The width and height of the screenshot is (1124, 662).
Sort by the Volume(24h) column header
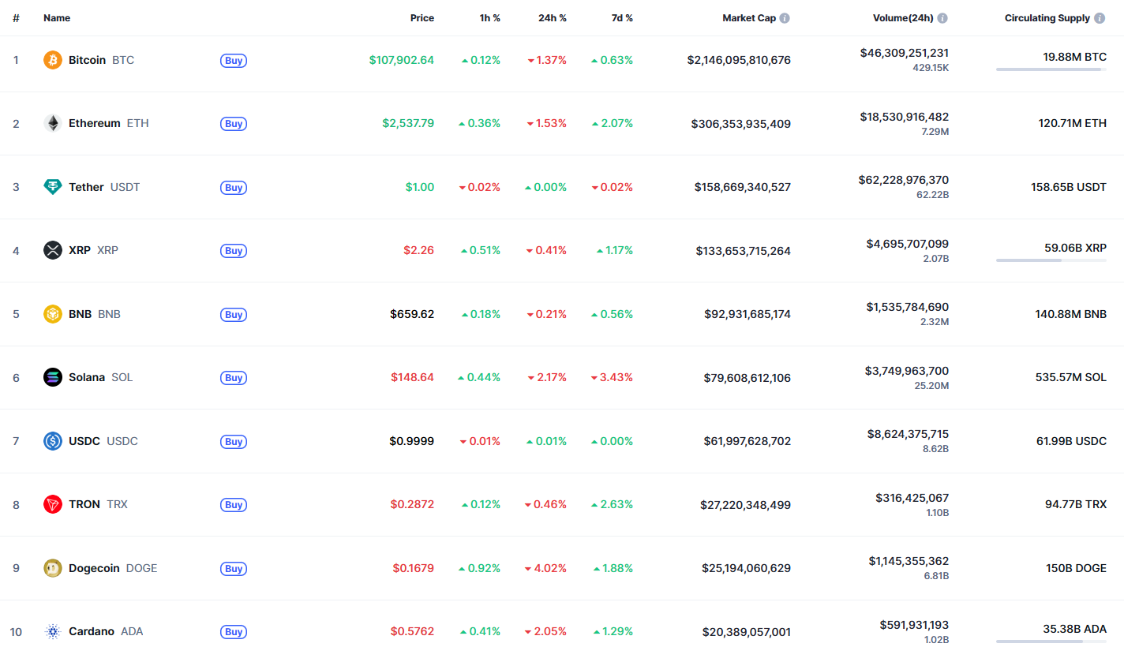903,18
